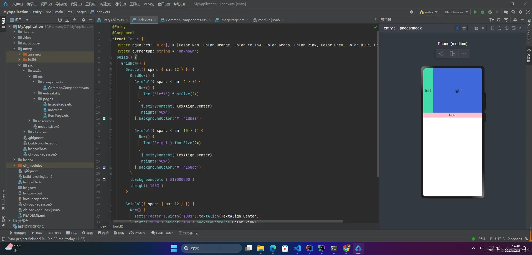Viewport: 532px width, 255px height.
Task: Open the Windows Start menu
Action: coord(174,248)
